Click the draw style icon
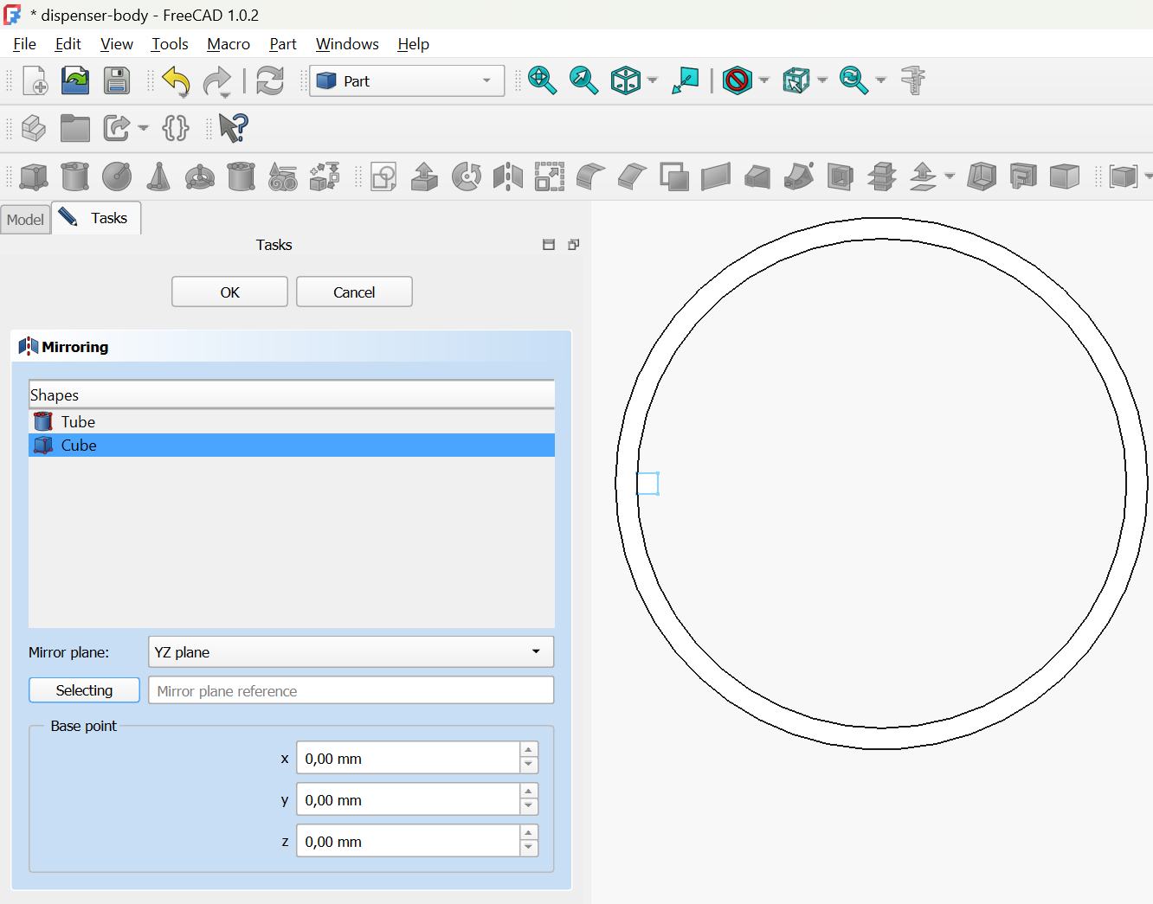The width and height of the screenshot is (1153, 904). click(737, 81)
